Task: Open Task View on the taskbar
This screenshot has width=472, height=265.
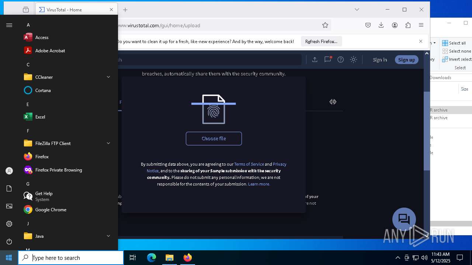Action: point(133,258)
